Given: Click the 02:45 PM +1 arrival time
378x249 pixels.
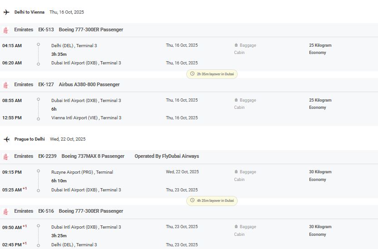Looking at the screenshot, I should 15,244.
